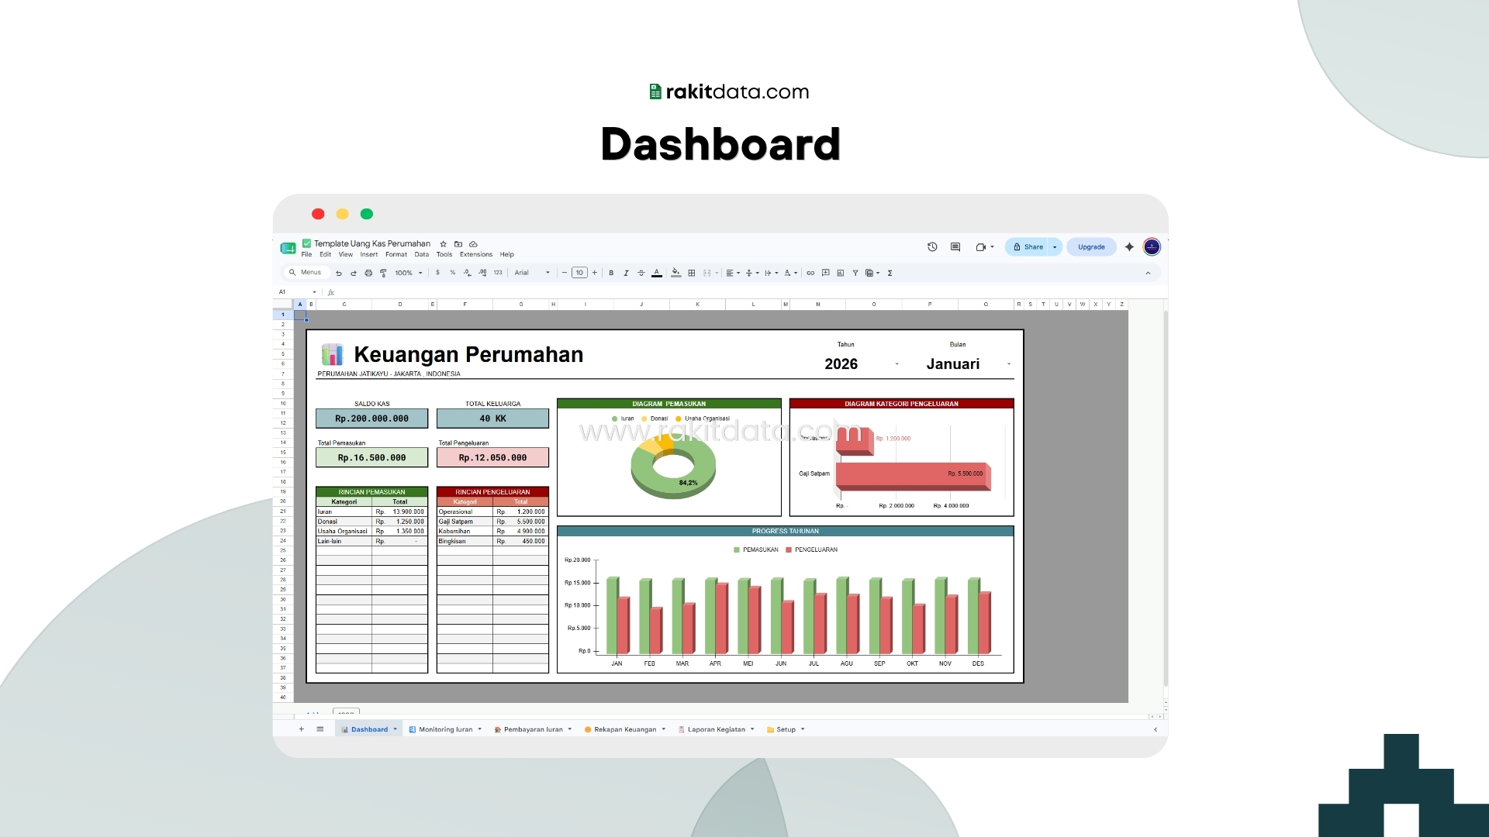Select column C header
This screenshot has width=1489, height=837.
coord(344,305)
